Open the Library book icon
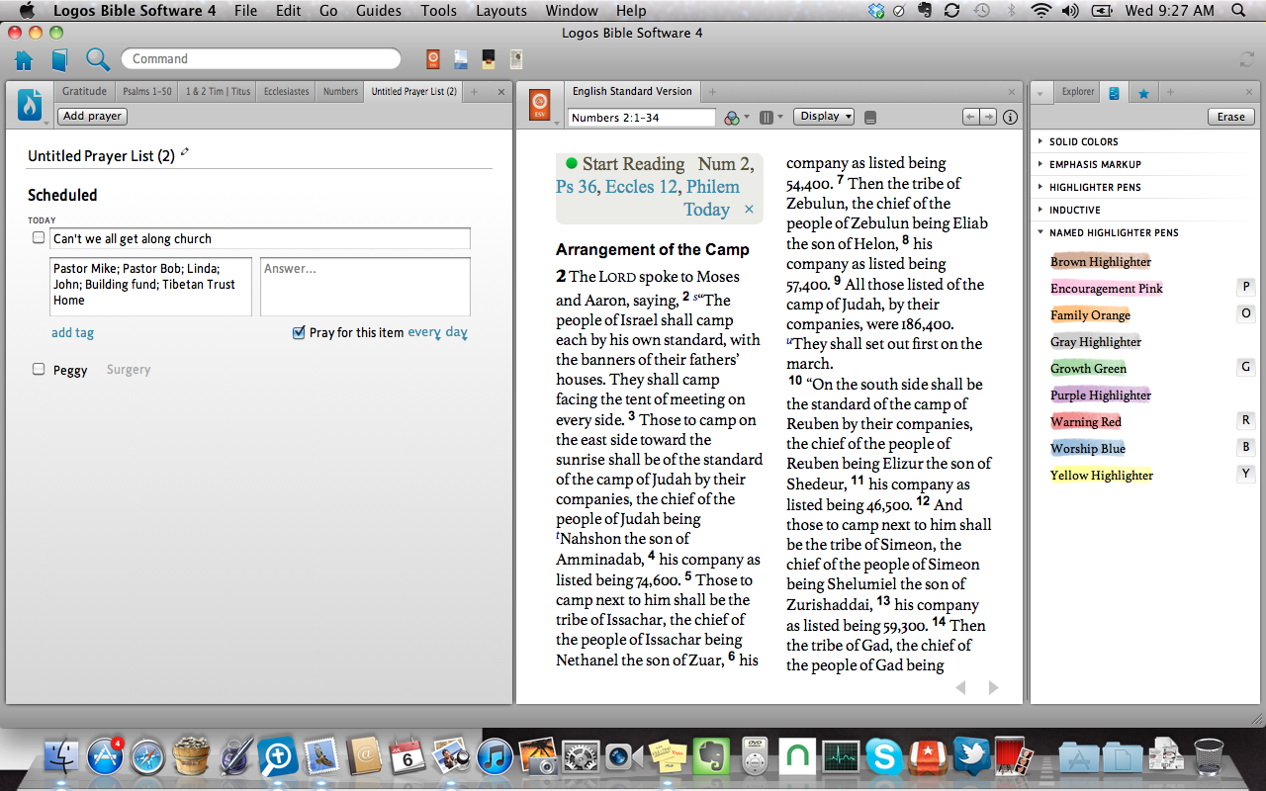 59,59
